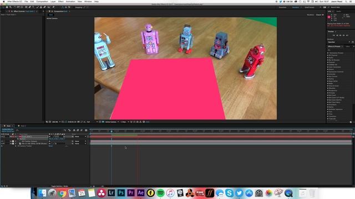Select the Eraser tool
355x199 pixels.
tap(44, 7)
